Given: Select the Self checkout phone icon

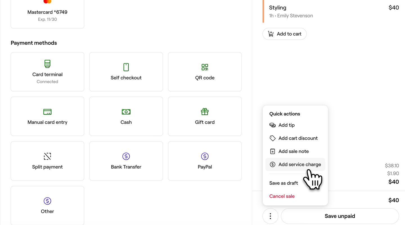Looking at the screenshot, I should click(126, 67).
